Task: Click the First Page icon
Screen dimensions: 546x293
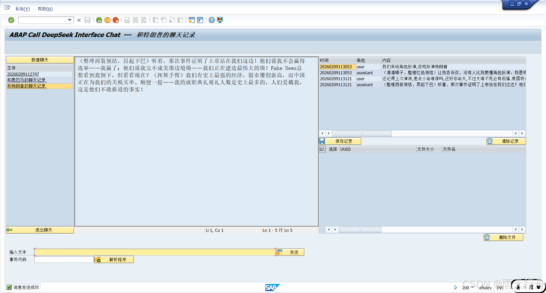Action: tap(155, 20)
